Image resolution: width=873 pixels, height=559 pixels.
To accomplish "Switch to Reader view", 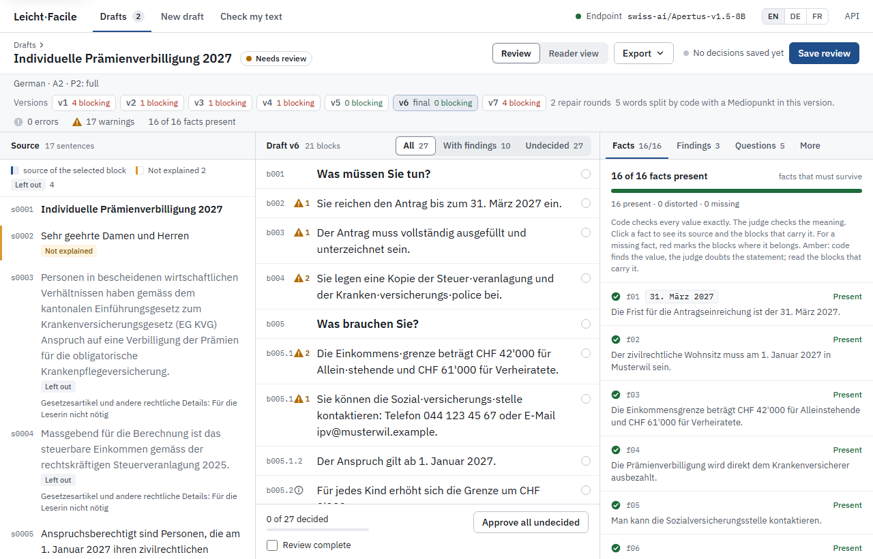I will (574, 53).
